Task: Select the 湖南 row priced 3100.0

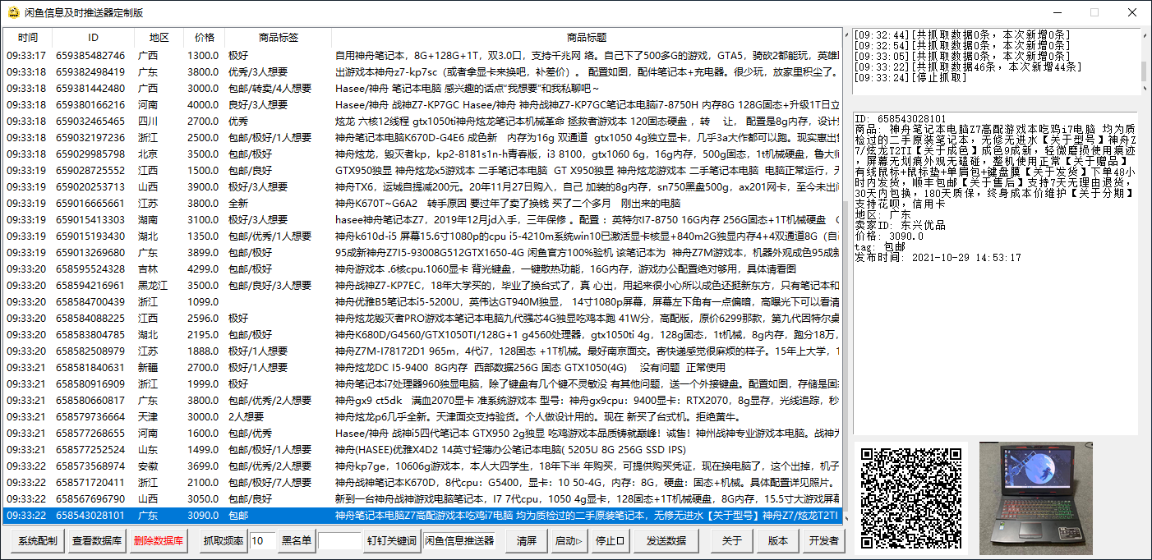Action: (422, 220)
